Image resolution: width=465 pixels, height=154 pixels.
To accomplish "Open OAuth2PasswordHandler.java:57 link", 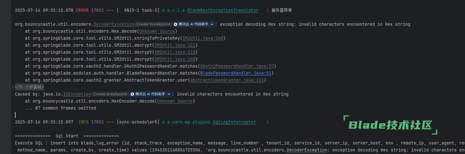I will (237, 66).
